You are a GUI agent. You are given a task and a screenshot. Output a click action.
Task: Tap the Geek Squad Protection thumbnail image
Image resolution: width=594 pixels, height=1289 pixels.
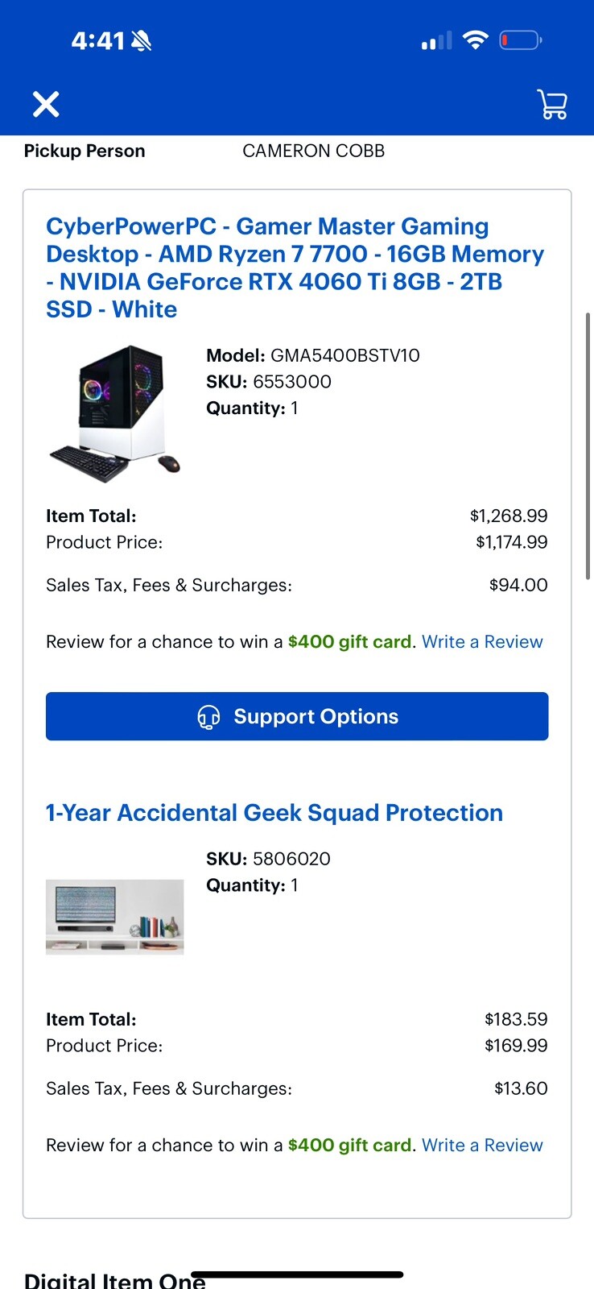click(x=115, y=917)
